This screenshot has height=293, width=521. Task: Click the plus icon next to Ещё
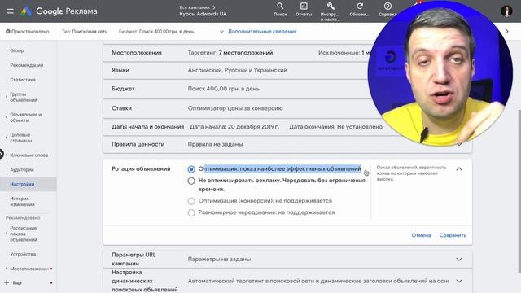(7, 282)
